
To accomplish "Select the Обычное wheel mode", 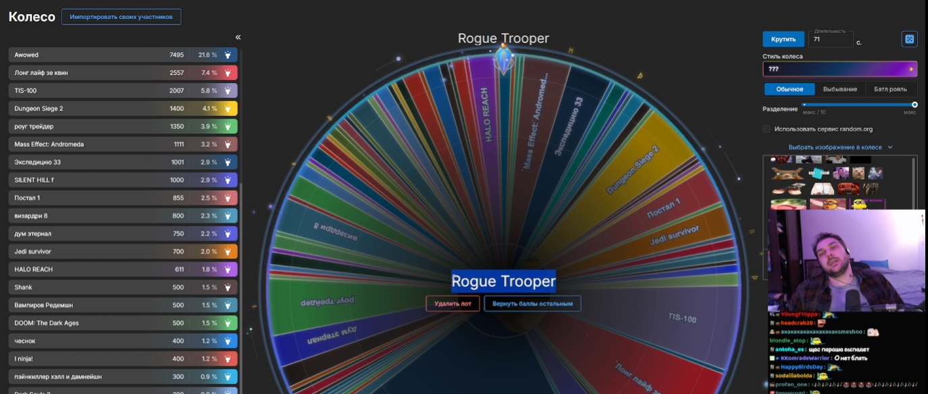I will [790, 89].
